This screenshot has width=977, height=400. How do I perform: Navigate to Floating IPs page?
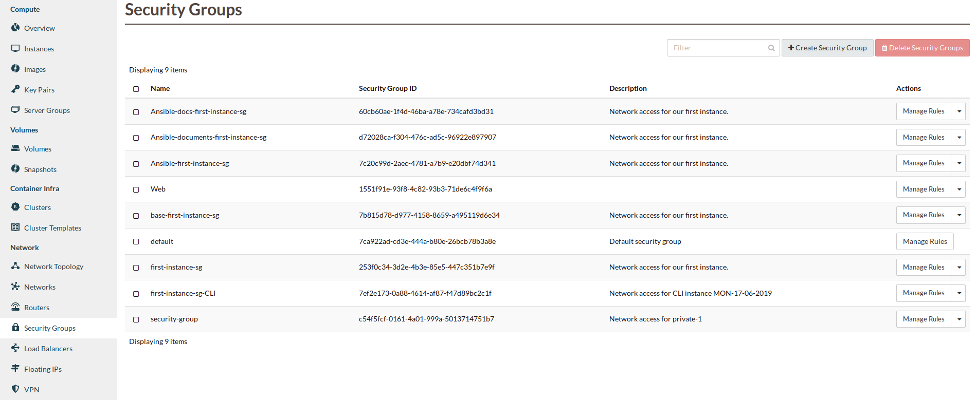point(43,369)
